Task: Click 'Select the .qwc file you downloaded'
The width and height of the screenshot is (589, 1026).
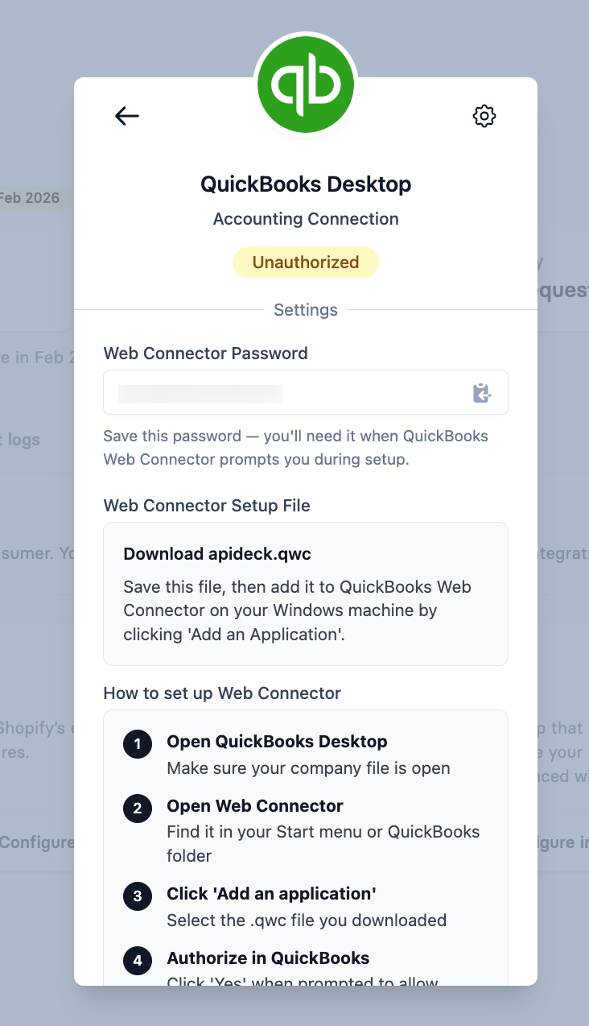Action: [307, 920]
